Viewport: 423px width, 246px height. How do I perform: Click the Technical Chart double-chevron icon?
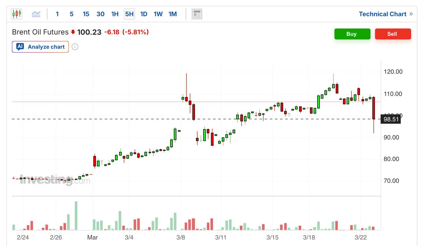(411, 14)
